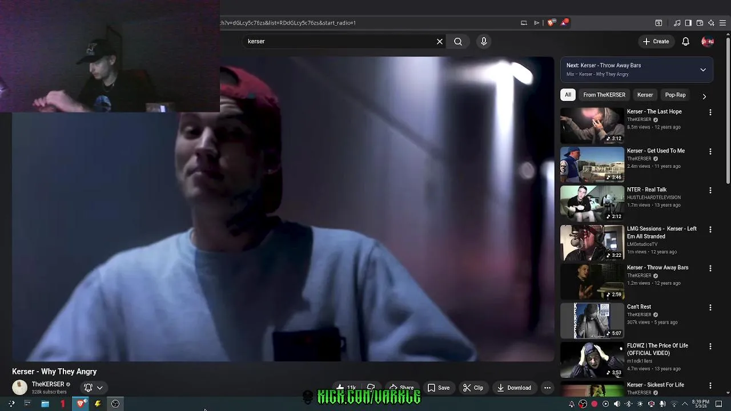Start voice search with the microphone icon
Image resolution: width=731 pixels, height=411 pixels.
pyautogui.click(x=484, y=41)
